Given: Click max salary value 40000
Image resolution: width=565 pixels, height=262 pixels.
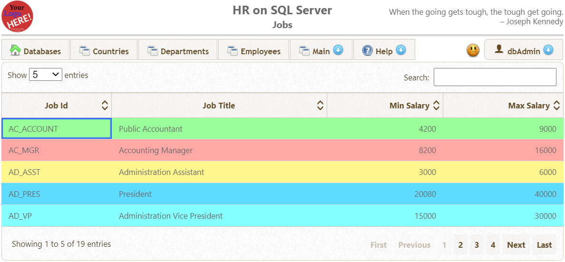Looking at the screenshot, I should 546,194.
